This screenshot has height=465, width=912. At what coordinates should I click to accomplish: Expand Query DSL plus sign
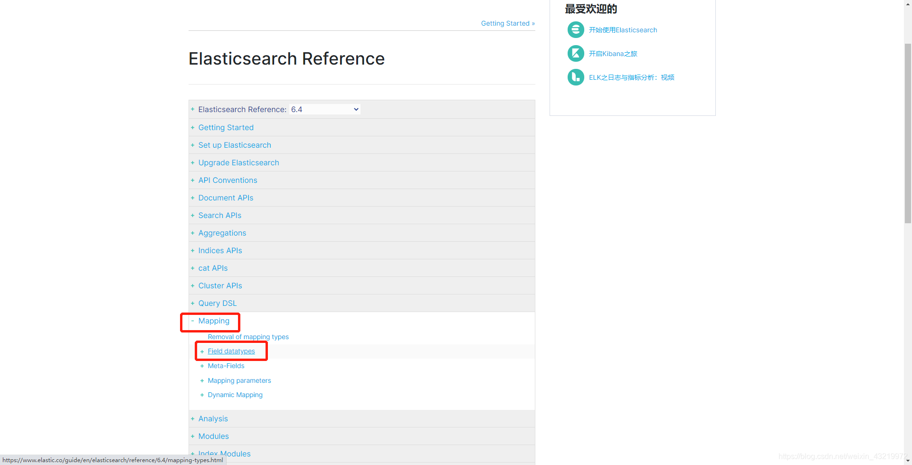[x=193, y=303]
